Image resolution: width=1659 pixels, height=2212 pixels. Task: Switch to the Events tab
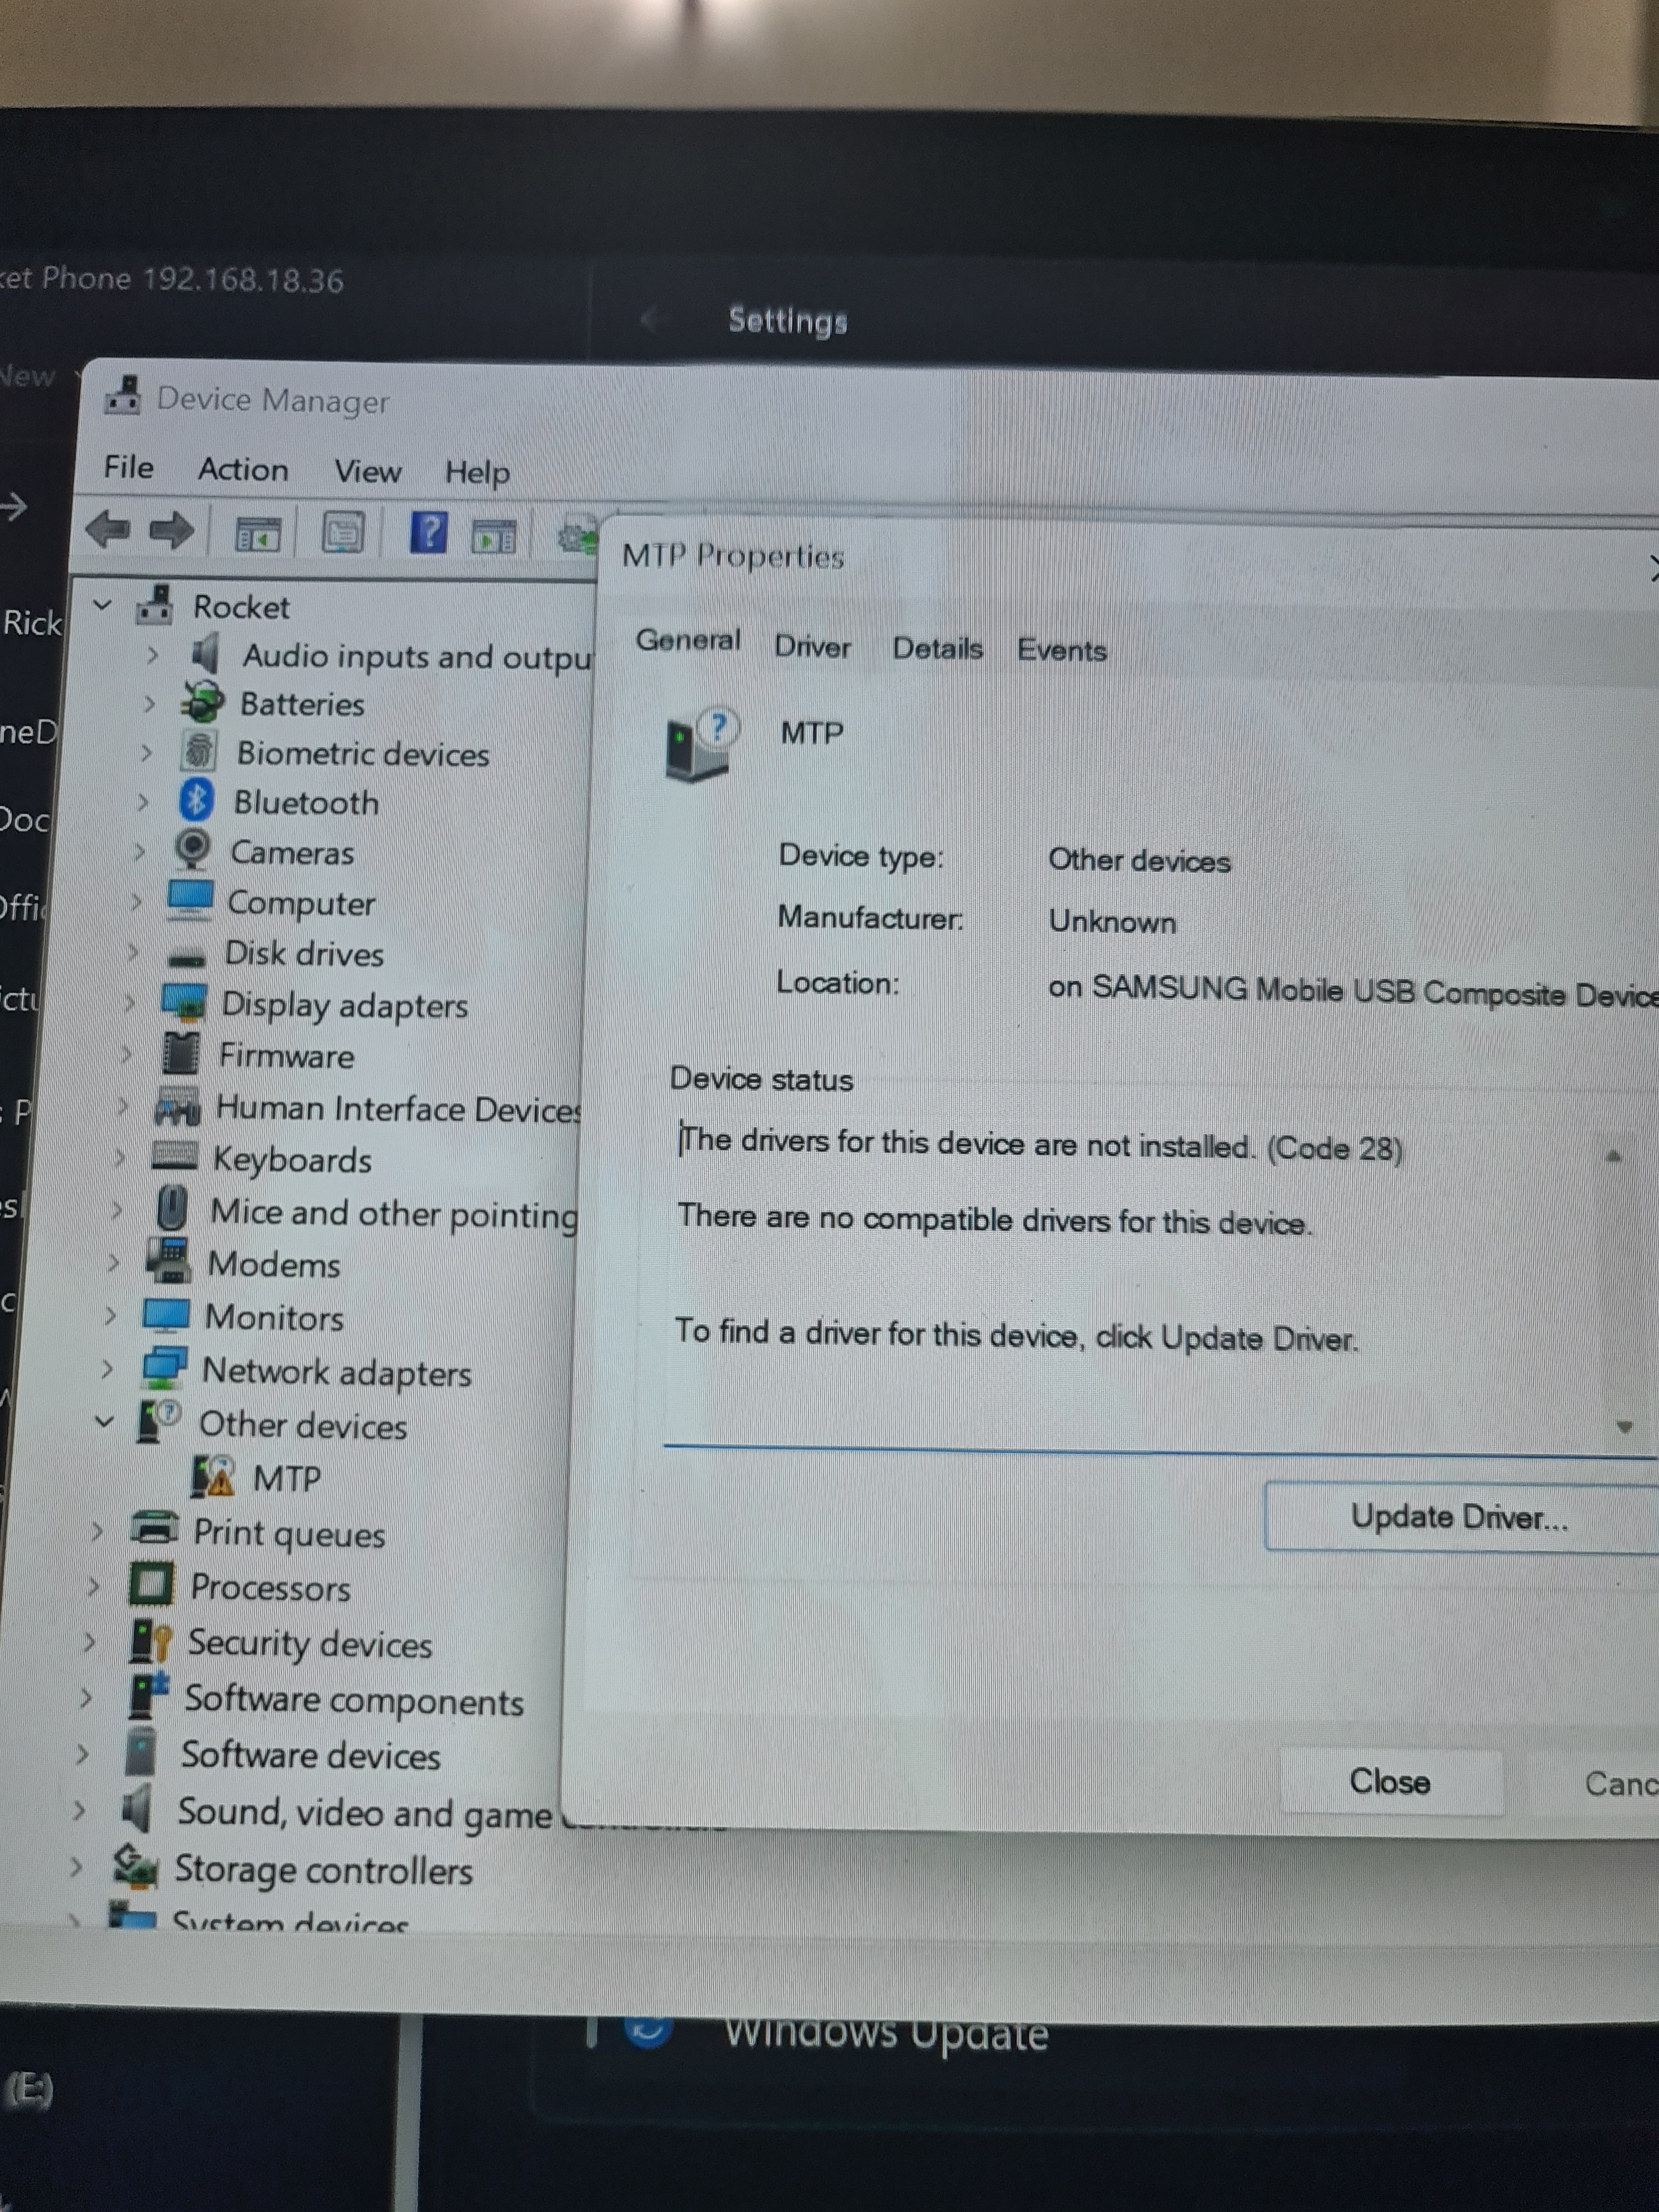[1061, 650]
